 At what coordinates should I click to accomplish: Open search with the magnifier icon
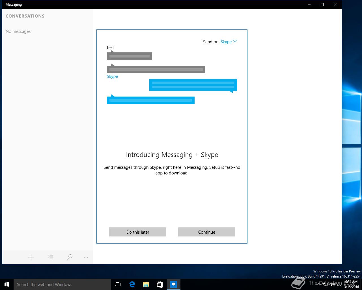[70, 257]
